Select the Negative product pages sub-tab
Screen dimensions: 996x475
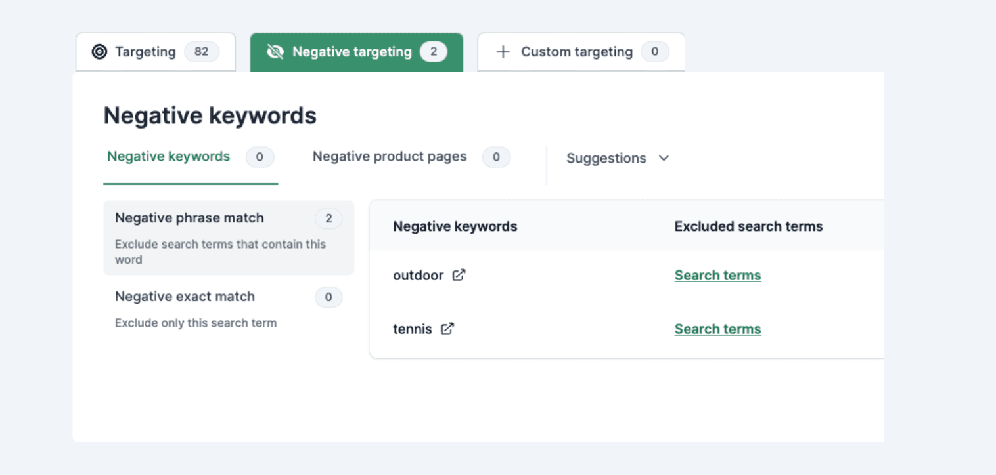411,157
